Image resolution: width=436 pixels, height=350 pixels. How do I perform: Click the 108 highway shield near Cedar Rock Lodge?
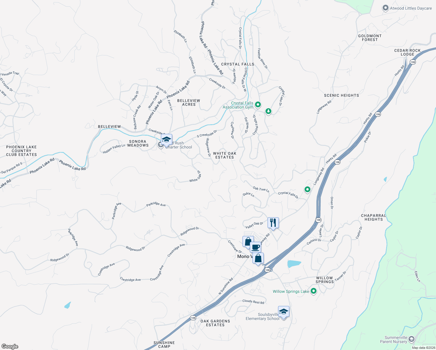pyautogui.click(x=412, y=62)
